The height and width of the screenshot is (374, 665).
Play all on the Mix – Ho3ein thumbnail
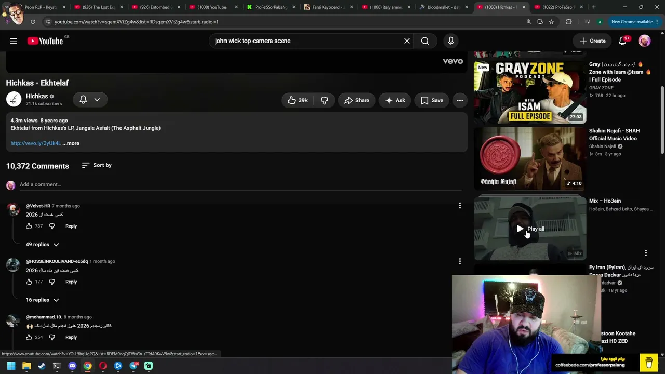tap(530, 229)
